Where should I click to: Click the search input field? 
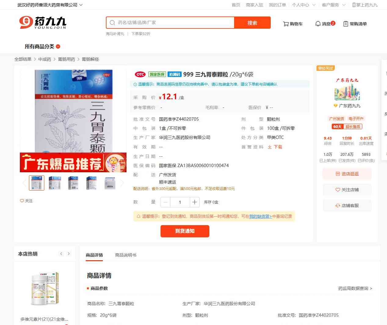click(174, 23)
